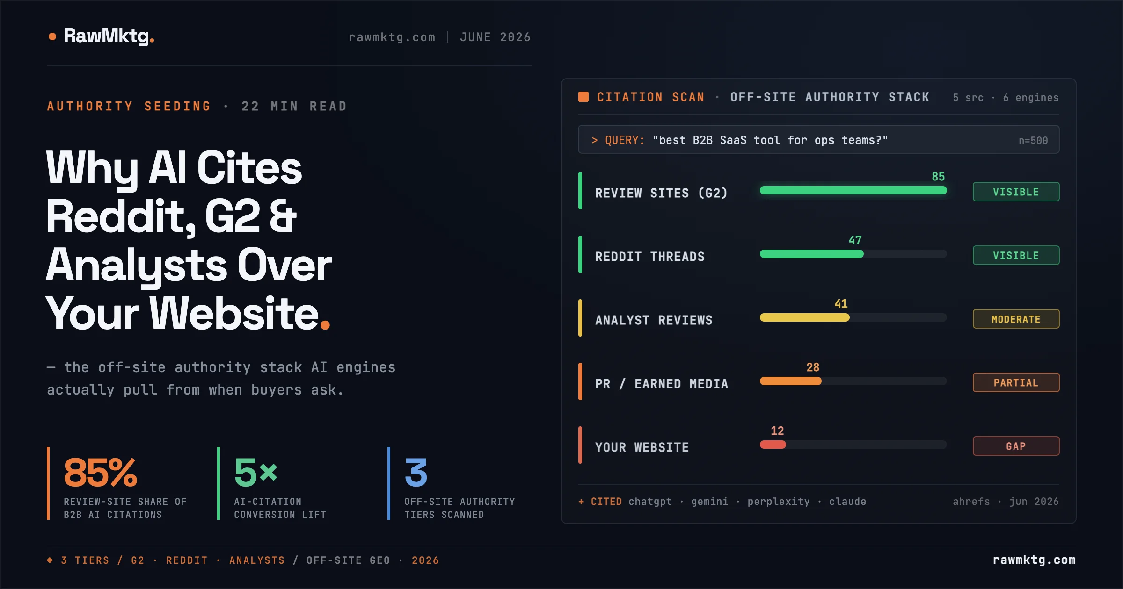Image resolution: width=1123 pixels, height=589 pixels.
Task: Click 'OFF-SITE AUTHORITY TIERS SCANNED' caption
Action: (459, 508)
